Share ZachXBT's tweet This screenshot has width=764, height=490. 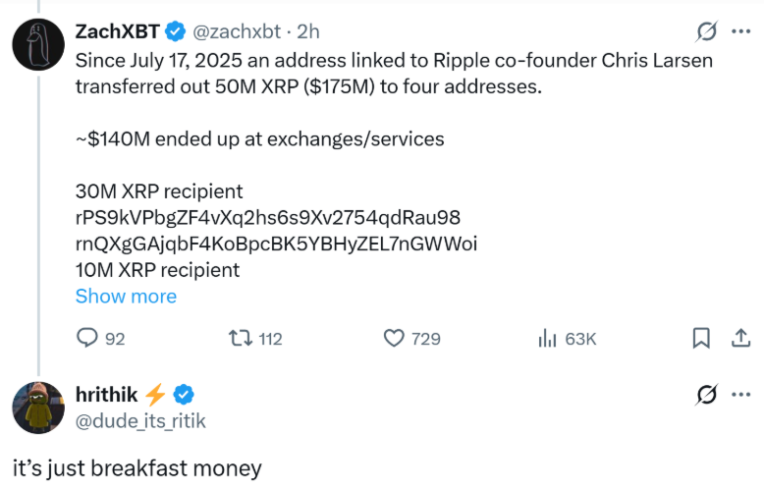(x=738, y=339)
